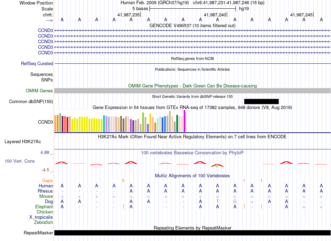The image size is (331, 241).
Task: Click the chr6:41,987,231-41,987,246 (16 bp) coordinates
Action: [229, 3]
